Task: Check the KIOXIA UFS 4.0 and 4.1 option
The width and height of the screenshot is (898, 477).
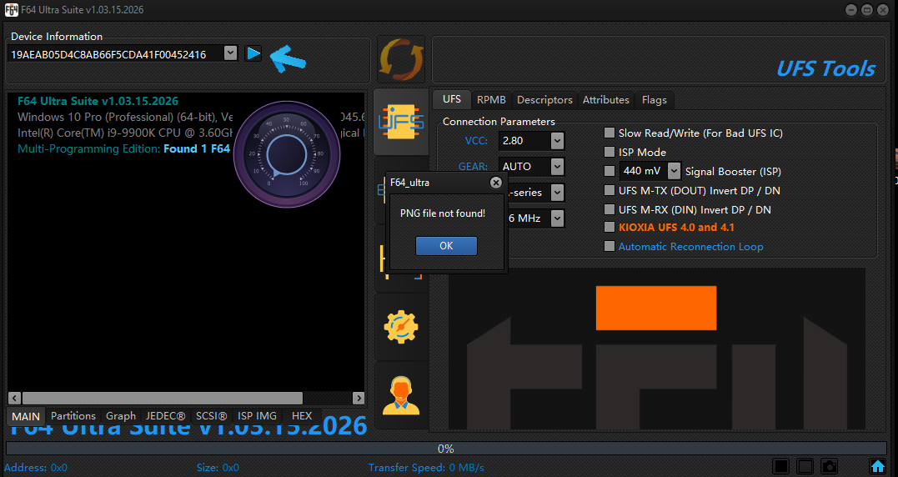Action: [610, 227]
